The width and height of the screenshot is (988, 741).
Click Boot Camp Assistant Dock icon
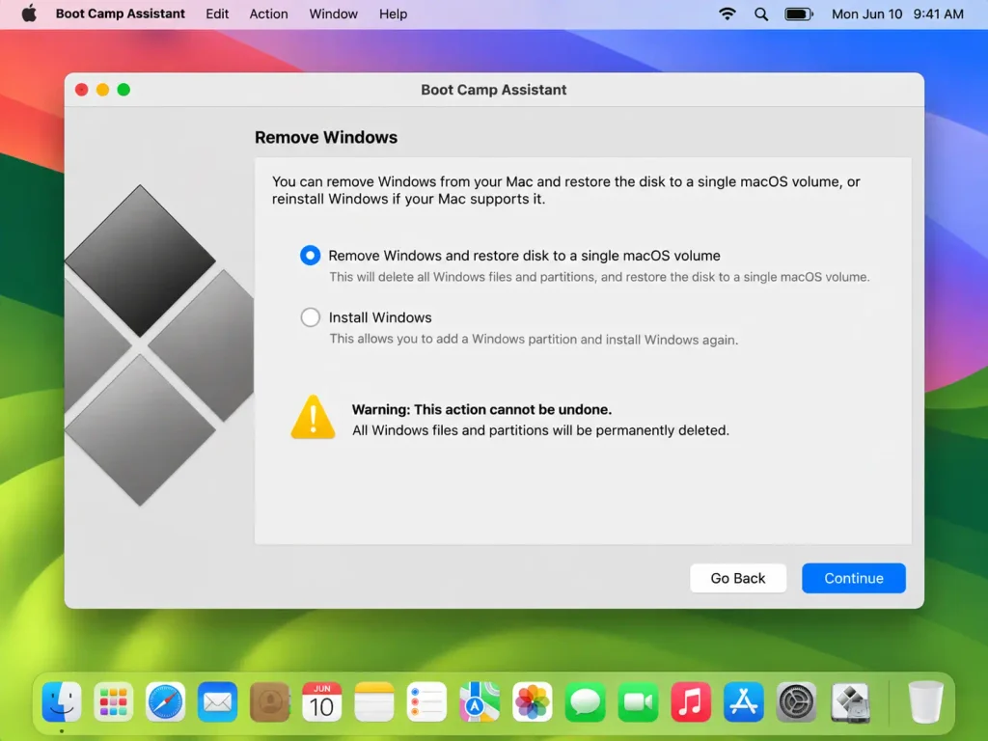pos(851,702)
